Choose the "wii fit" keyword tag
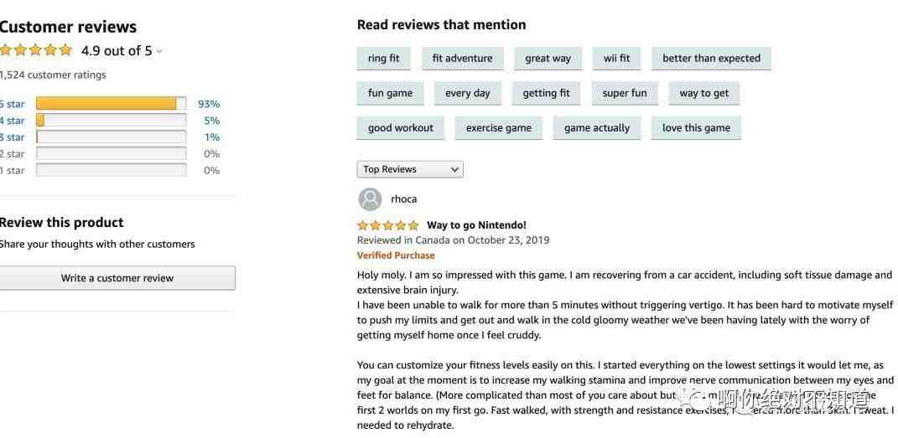The width and height of the screenshot is (898, 438). click(616, 59)
